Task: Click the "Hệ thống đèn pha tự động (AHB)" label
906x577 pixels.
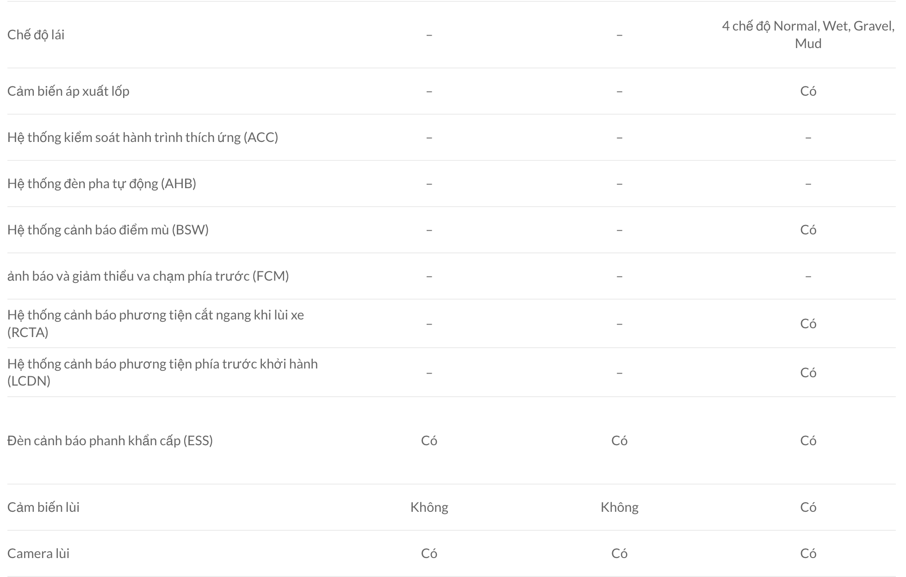Action: [x=101, y=184]
